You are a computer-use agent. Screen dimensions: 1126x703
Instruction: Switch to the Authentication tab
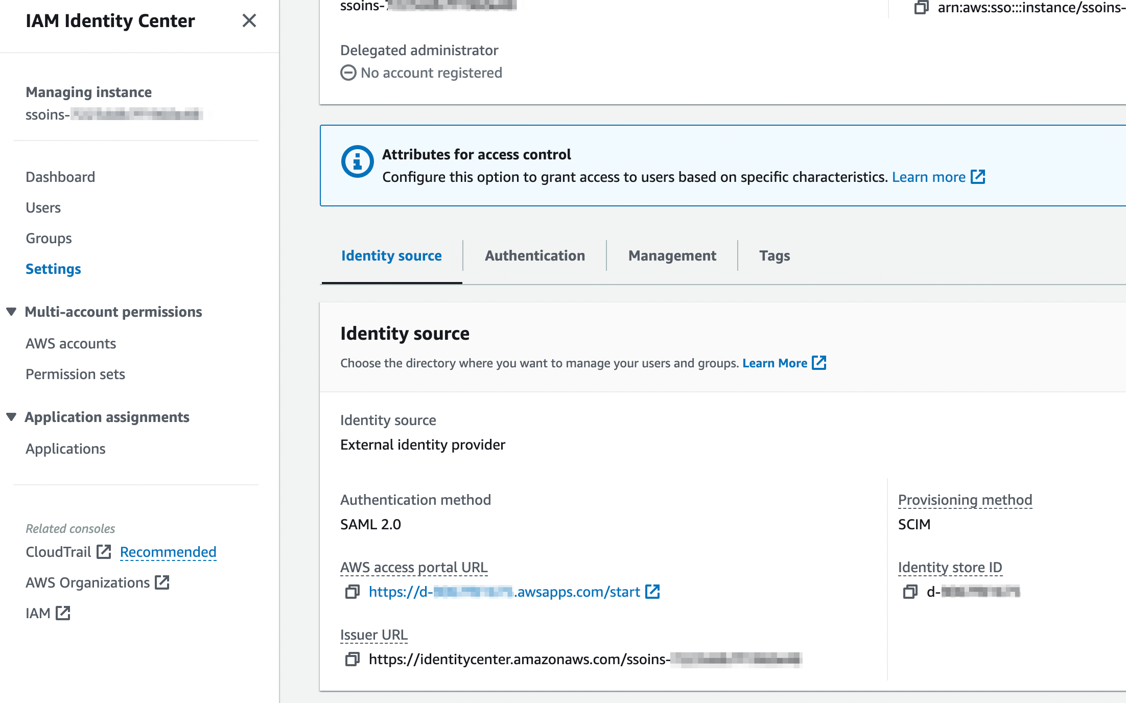(x=534, y=255)
